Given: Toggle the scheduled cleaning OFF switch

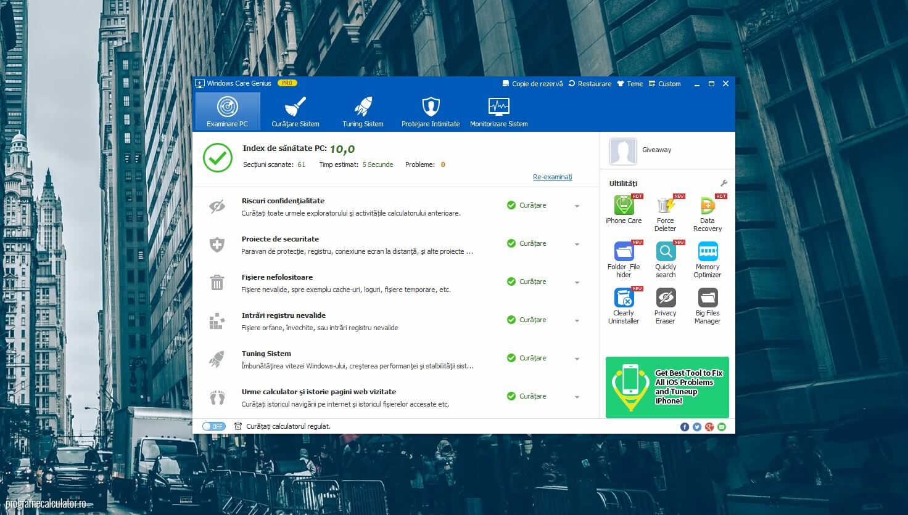Looking at the screenshot, I should click(214, 426).
